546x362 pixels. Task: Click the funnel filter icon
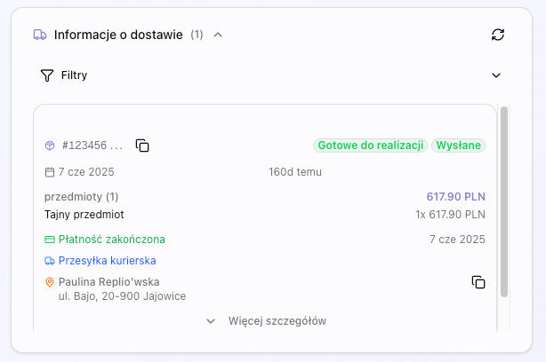click(x=47, y=75)
